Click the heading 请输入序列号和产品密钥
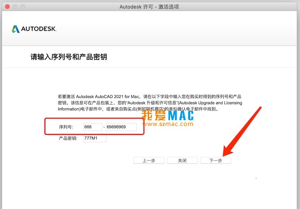This screenshot has height=209, width=300. pyautogui.click(x=69, y=57)
